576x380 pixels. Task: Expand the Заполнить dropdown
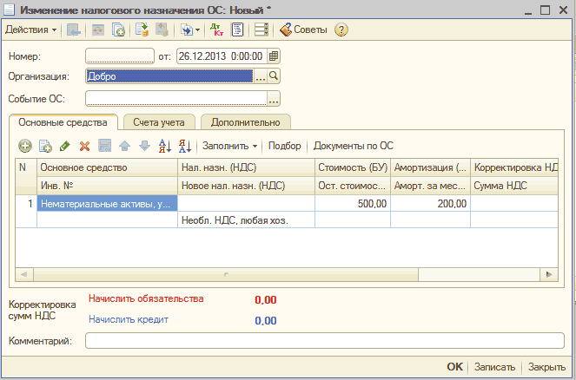click(x=230, y=147)
